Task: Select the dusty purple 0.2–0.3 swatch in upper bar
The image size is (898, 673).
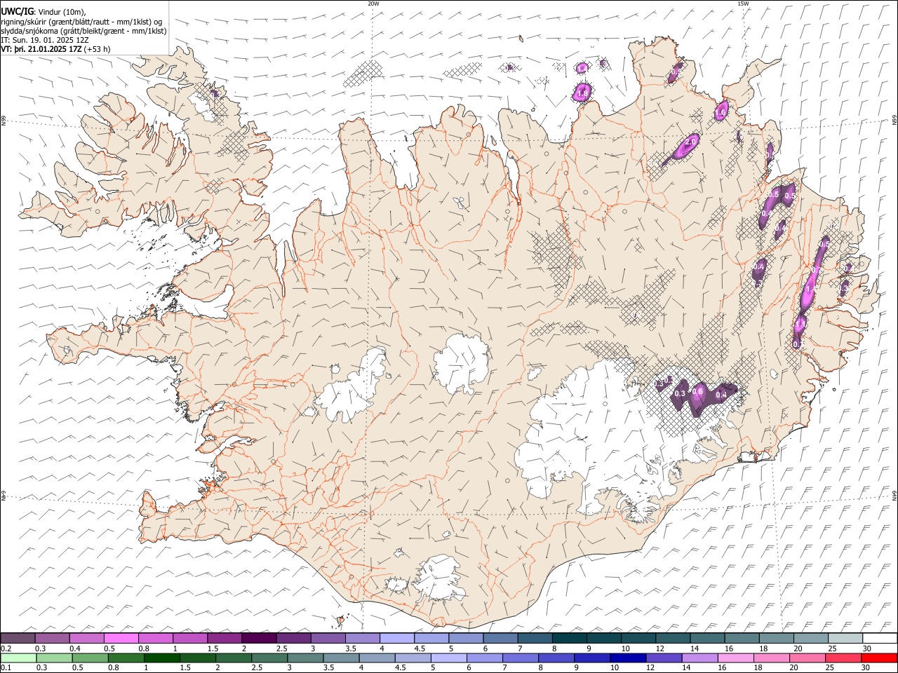Action: tap(18, 638)
